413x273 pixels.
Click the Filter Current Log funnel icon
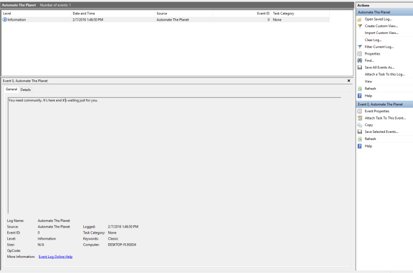pyautogui.click(x=359, y=47)
